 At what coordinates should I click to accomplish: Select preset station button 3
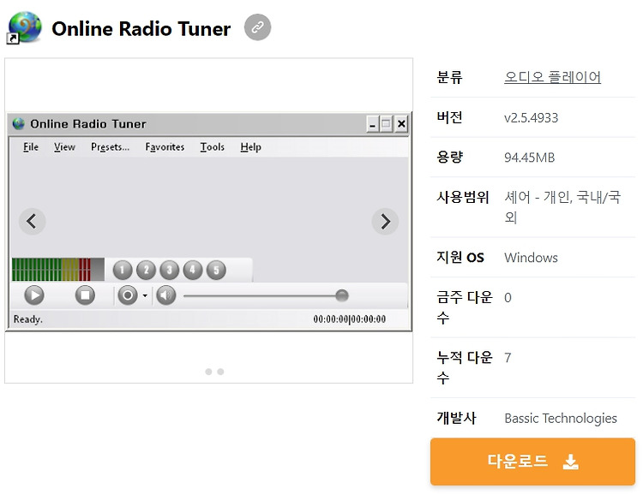click(170, 270)
